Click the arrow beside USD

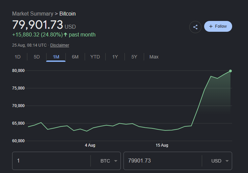click(227, 161)
